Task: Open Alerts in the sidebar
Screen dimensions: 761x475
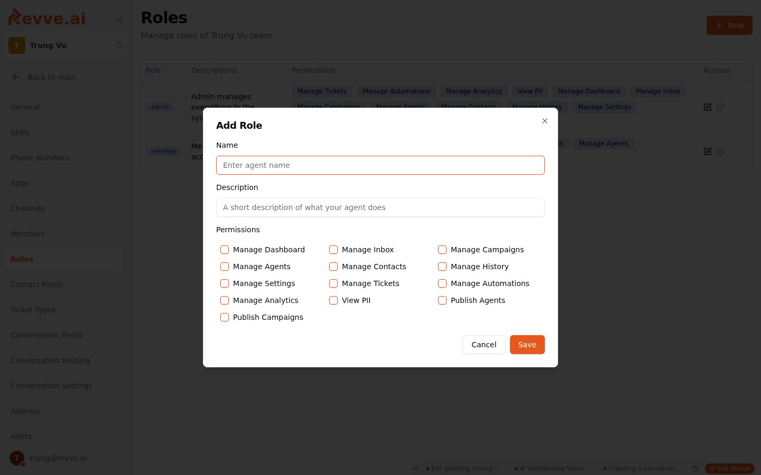Action: tap(63, 436)
